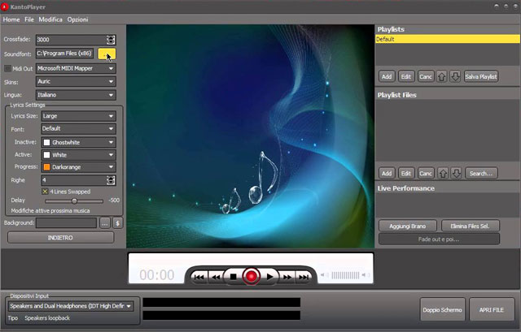Toggle the 4 Lines Swapped checkbox
This screenshot has width=521, height=332.
click(x=46, y=191)
